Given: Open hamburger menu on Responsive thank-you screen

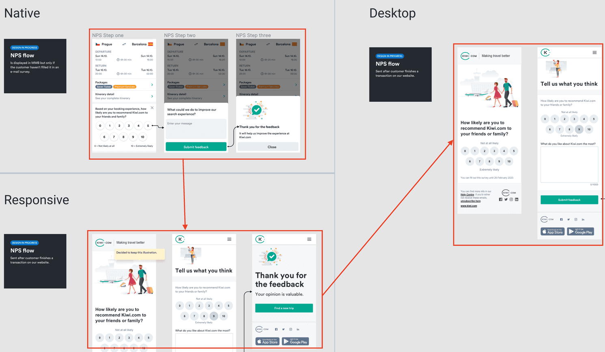Looking at the screenshot, I should click(309, 239).
